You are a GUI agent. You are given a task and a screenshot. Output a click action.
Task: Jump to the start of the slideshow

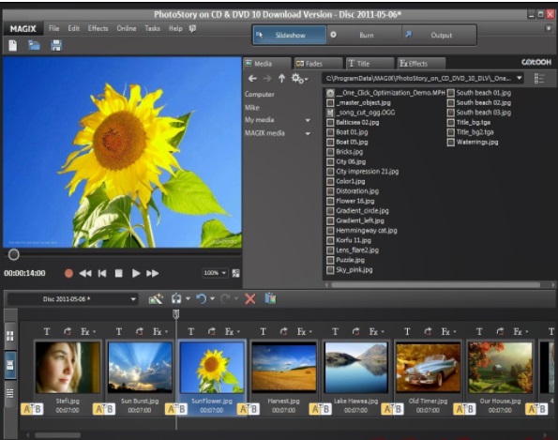(x=102, y=273)
